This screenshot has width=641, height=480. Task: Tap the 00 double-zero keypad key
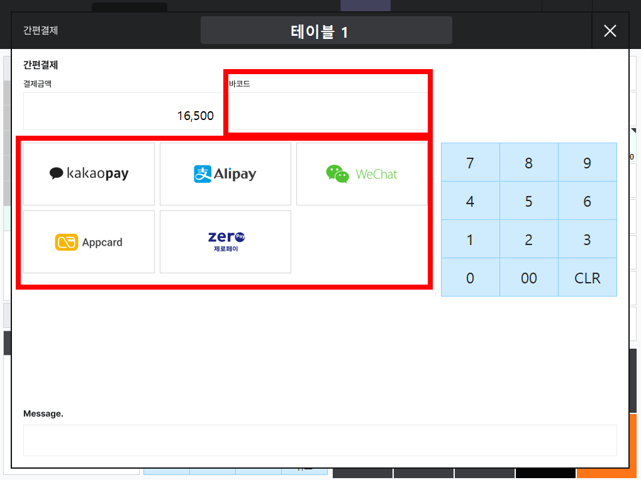(528, 278)
